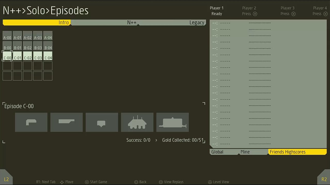Open first level thumbnail of Episode C-00
The width and height of the screenshot is (330, 185).
click(x=31, y=122)
